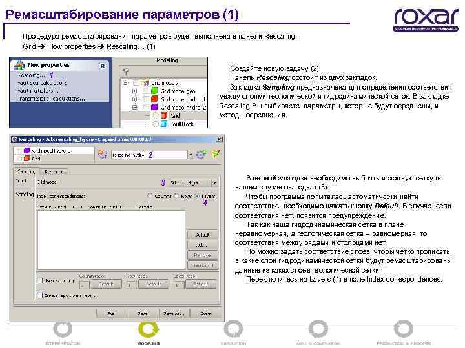465x348 pixels.
Task: Open Transmissibility calculations... in Flow properties
Action: pyautogui.click(x=51, y=98)
